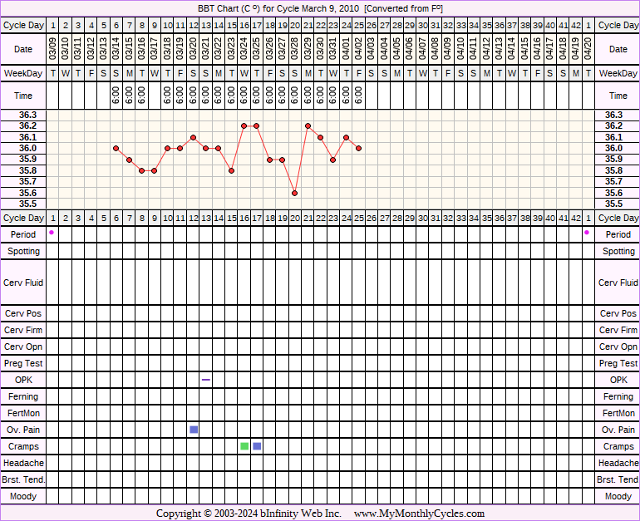Click the pink Period dot in the far-right column
640x521 pixels.
click(587, 233)
